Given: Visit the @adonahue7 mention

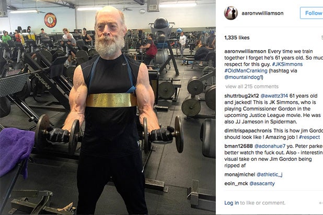Looking at the screenshot, I should tap(270, 146).
